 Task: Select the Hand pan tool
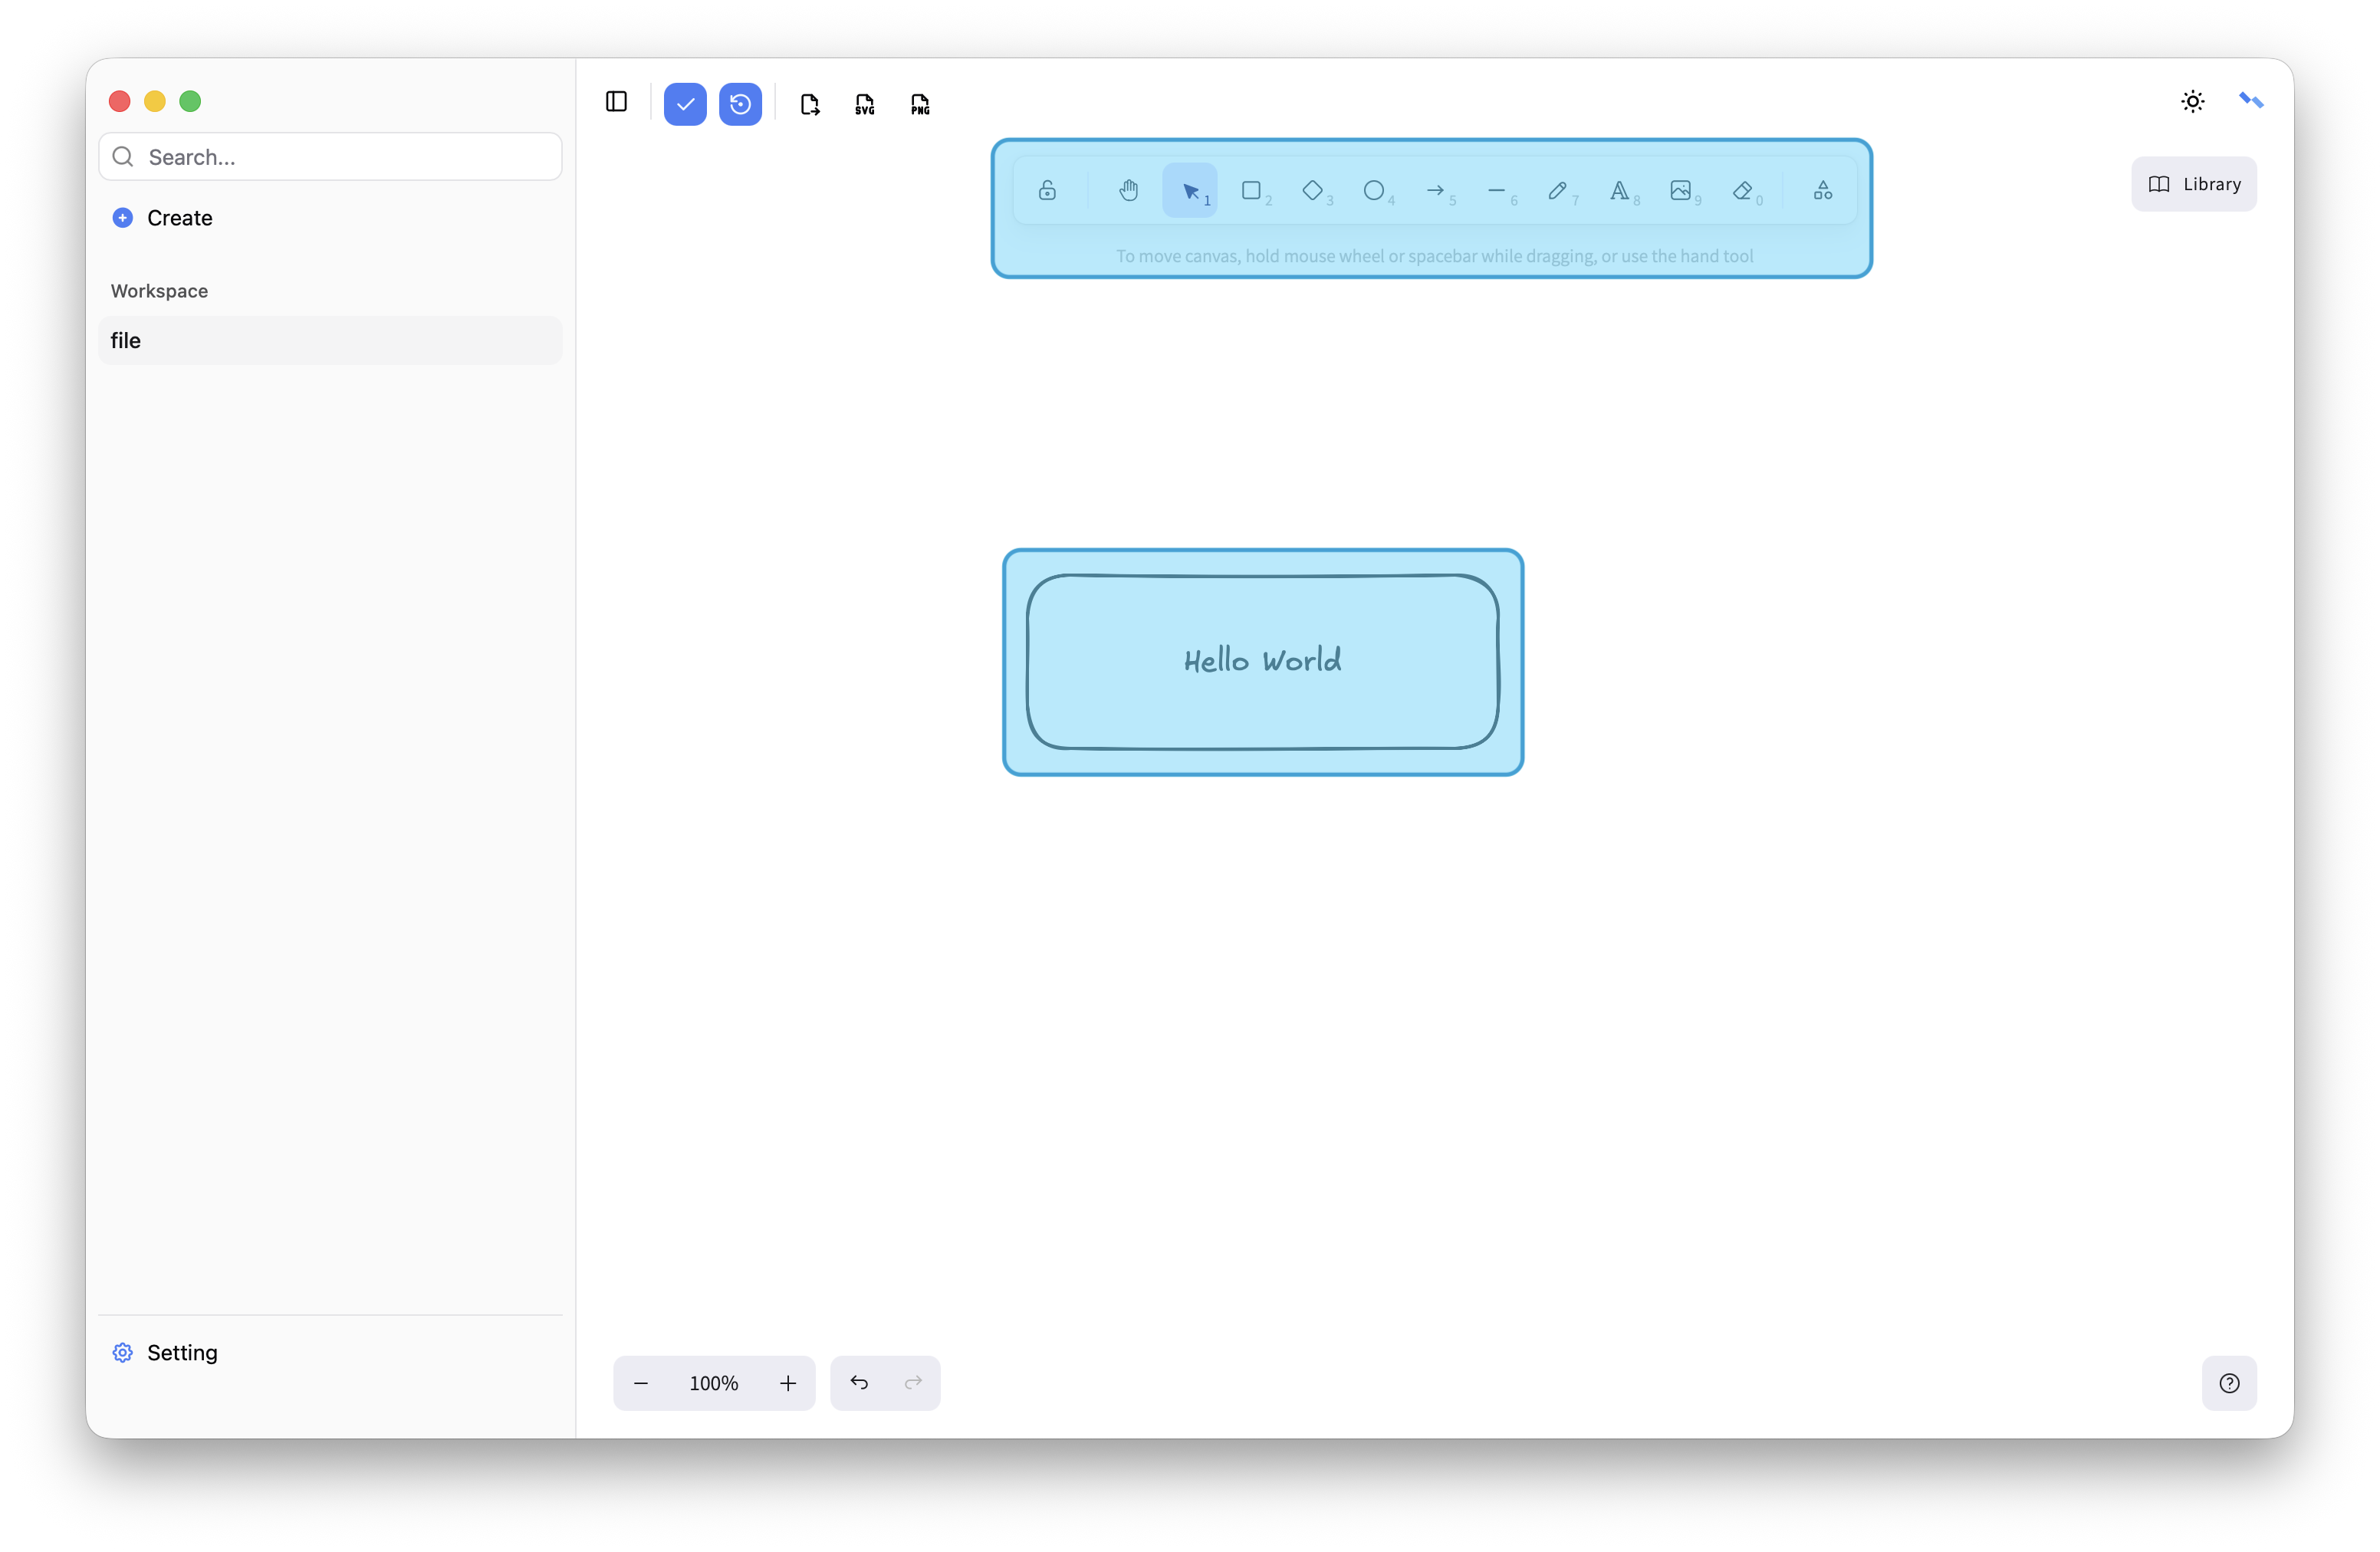1128,190
